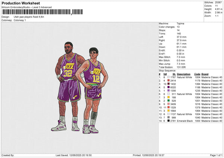Image resolution: width=224 pixels, height=158 pixels.
Task: Select thread code 1235
Action: click(197, 91)
